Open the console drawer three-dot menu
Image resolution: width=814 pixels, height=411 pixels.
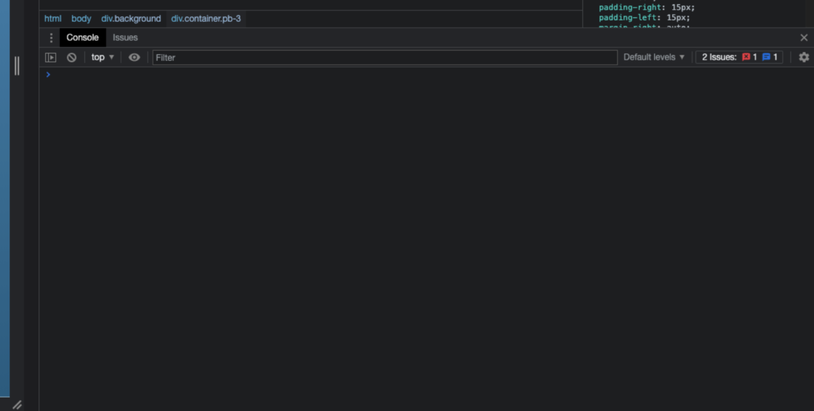pyautogui.click(x=52, y=38)
